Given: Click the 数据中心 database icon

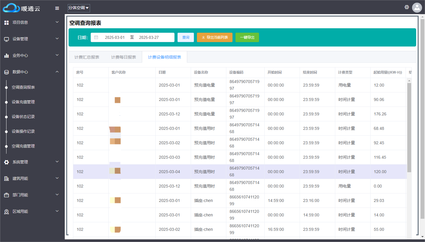Looking at the screenshot, I should [6, 72].
